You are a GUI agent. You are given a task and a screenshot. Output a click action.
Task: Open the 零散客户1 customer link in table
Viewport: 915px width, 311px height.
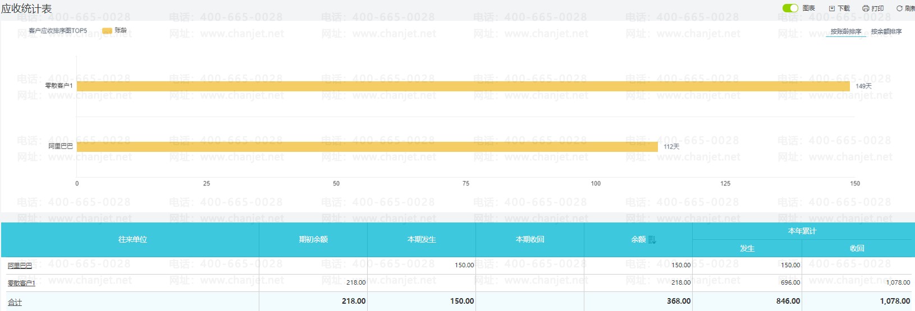click(21, 283)
